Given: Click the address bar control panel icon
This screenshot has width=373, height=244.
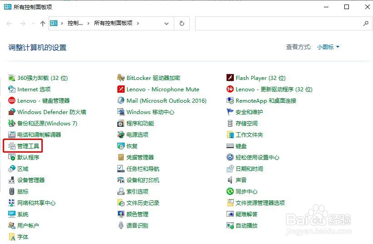Looking at the screenshot, I should 54,23.
